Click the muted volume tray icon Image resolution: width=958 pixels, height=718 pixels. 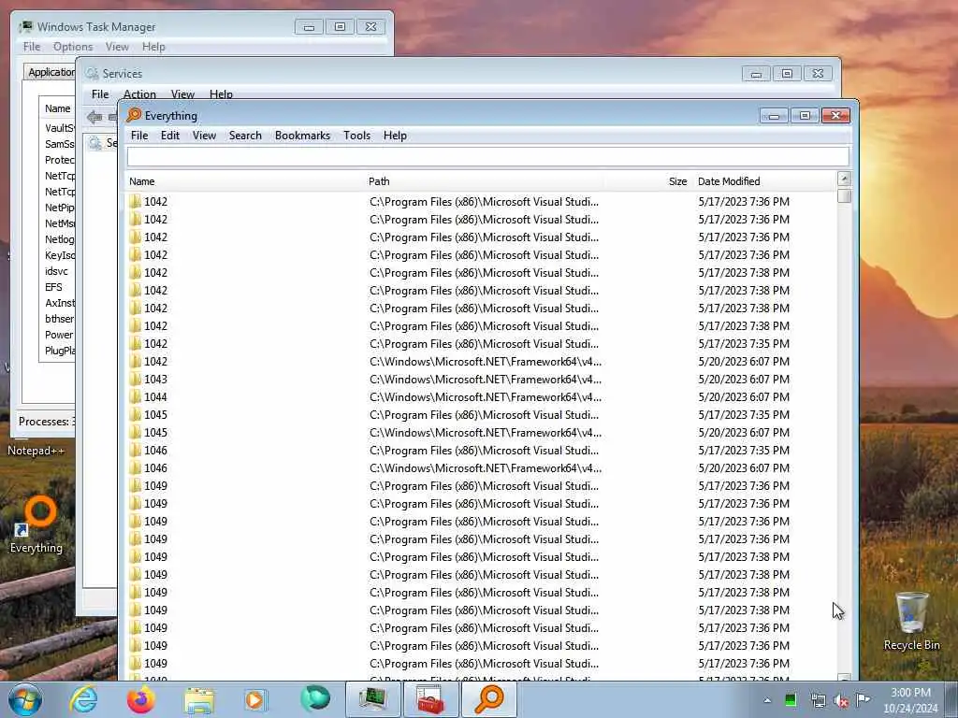[841, 700]
